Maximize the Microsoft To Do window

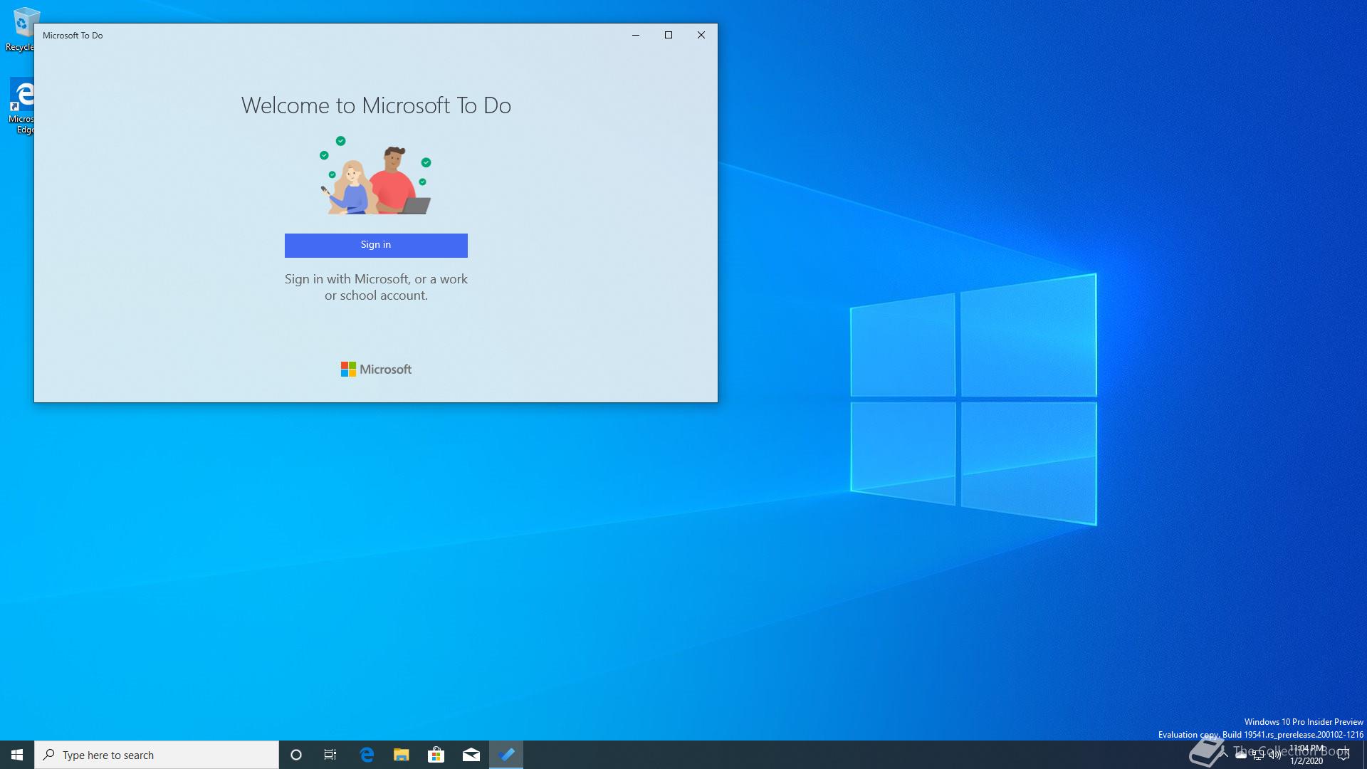pyautogui.click(x=669, y=35)
